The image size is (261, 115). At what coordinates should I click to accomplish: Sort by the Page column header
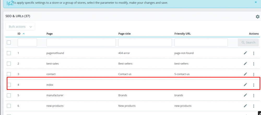coord(49,34)
